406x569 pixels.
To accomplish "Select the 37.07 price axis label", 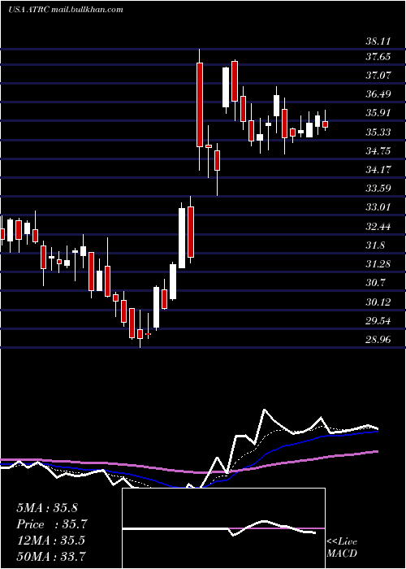I will [x=378, y=76].
